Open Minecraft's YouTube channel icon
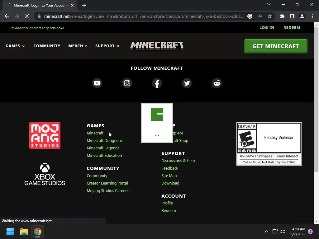The width and height of the screenshot is (319, 239). point(97,83)
